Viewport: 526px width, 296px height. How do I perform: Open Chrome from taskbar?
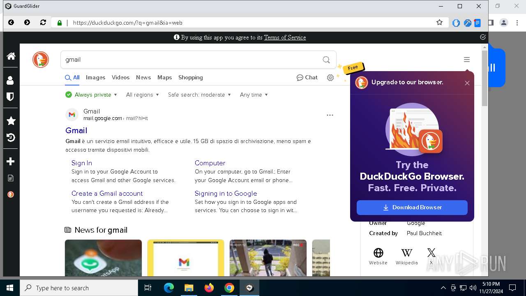(x=229, y=288)
